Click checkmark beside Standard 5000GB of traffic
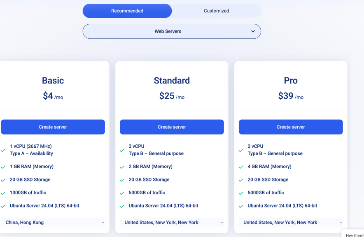 (122, 193)
